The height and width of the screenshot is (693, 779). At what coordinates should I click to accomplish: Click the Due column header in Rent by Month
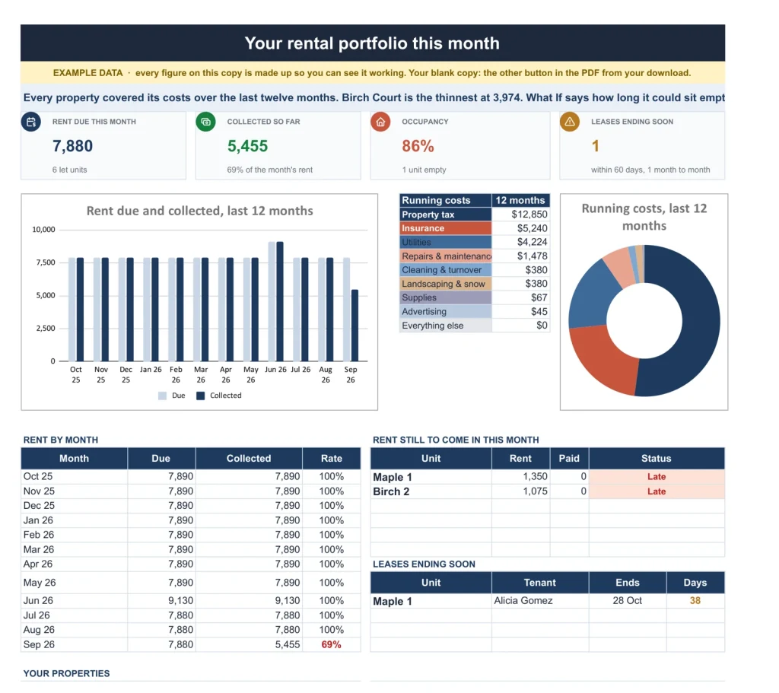click(161, 459)
